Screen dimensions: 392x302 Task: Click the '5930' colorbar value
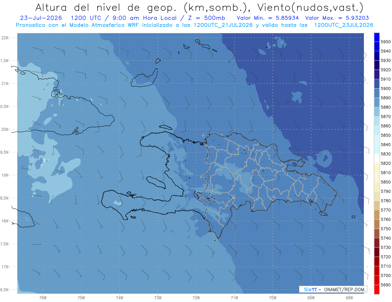(x=385, y=60)
